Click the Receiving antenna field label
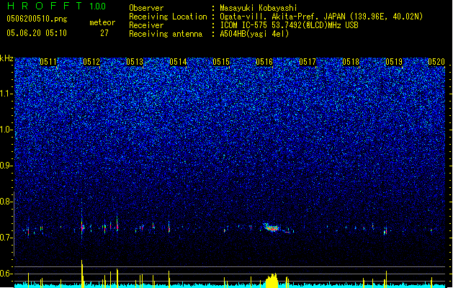Viewport: 453px width, 288px height. 166,34
